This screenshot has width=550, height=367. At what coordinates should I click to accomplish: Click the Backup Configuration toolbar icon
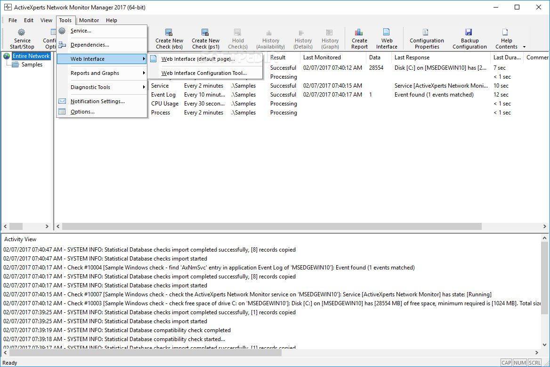(x=469, y=33)
